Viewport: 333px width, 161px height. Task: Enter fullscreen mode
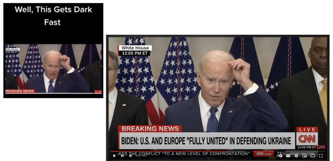coord(321,156)
